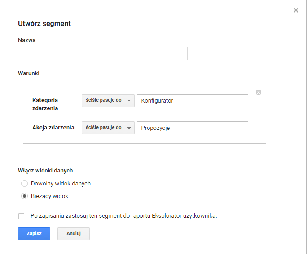307x254 pixels.
Task: Click the Nazwa text field
Action: 102,54
